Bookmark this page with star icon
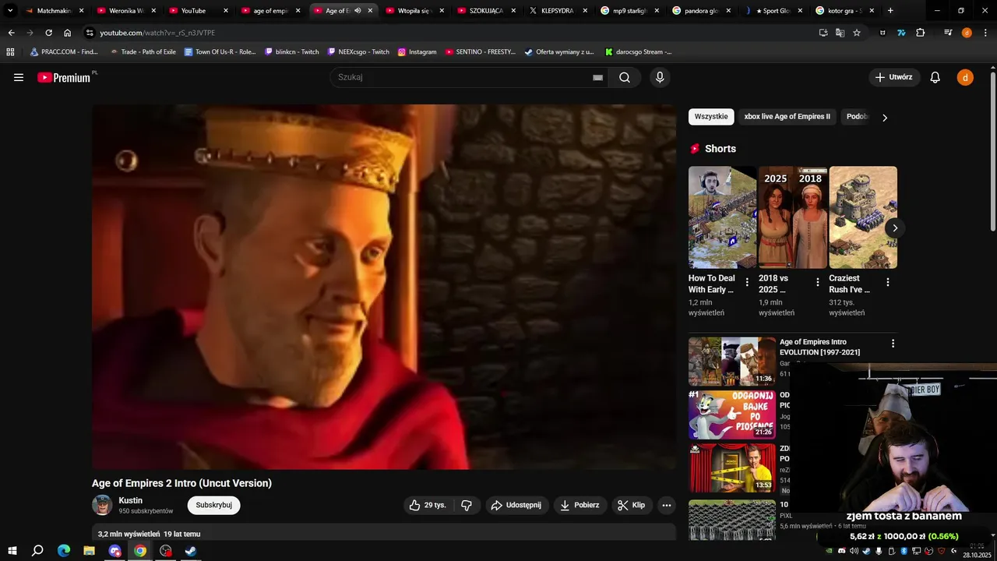Viewport: 997px width, 561px height. [x=857, y=33]
